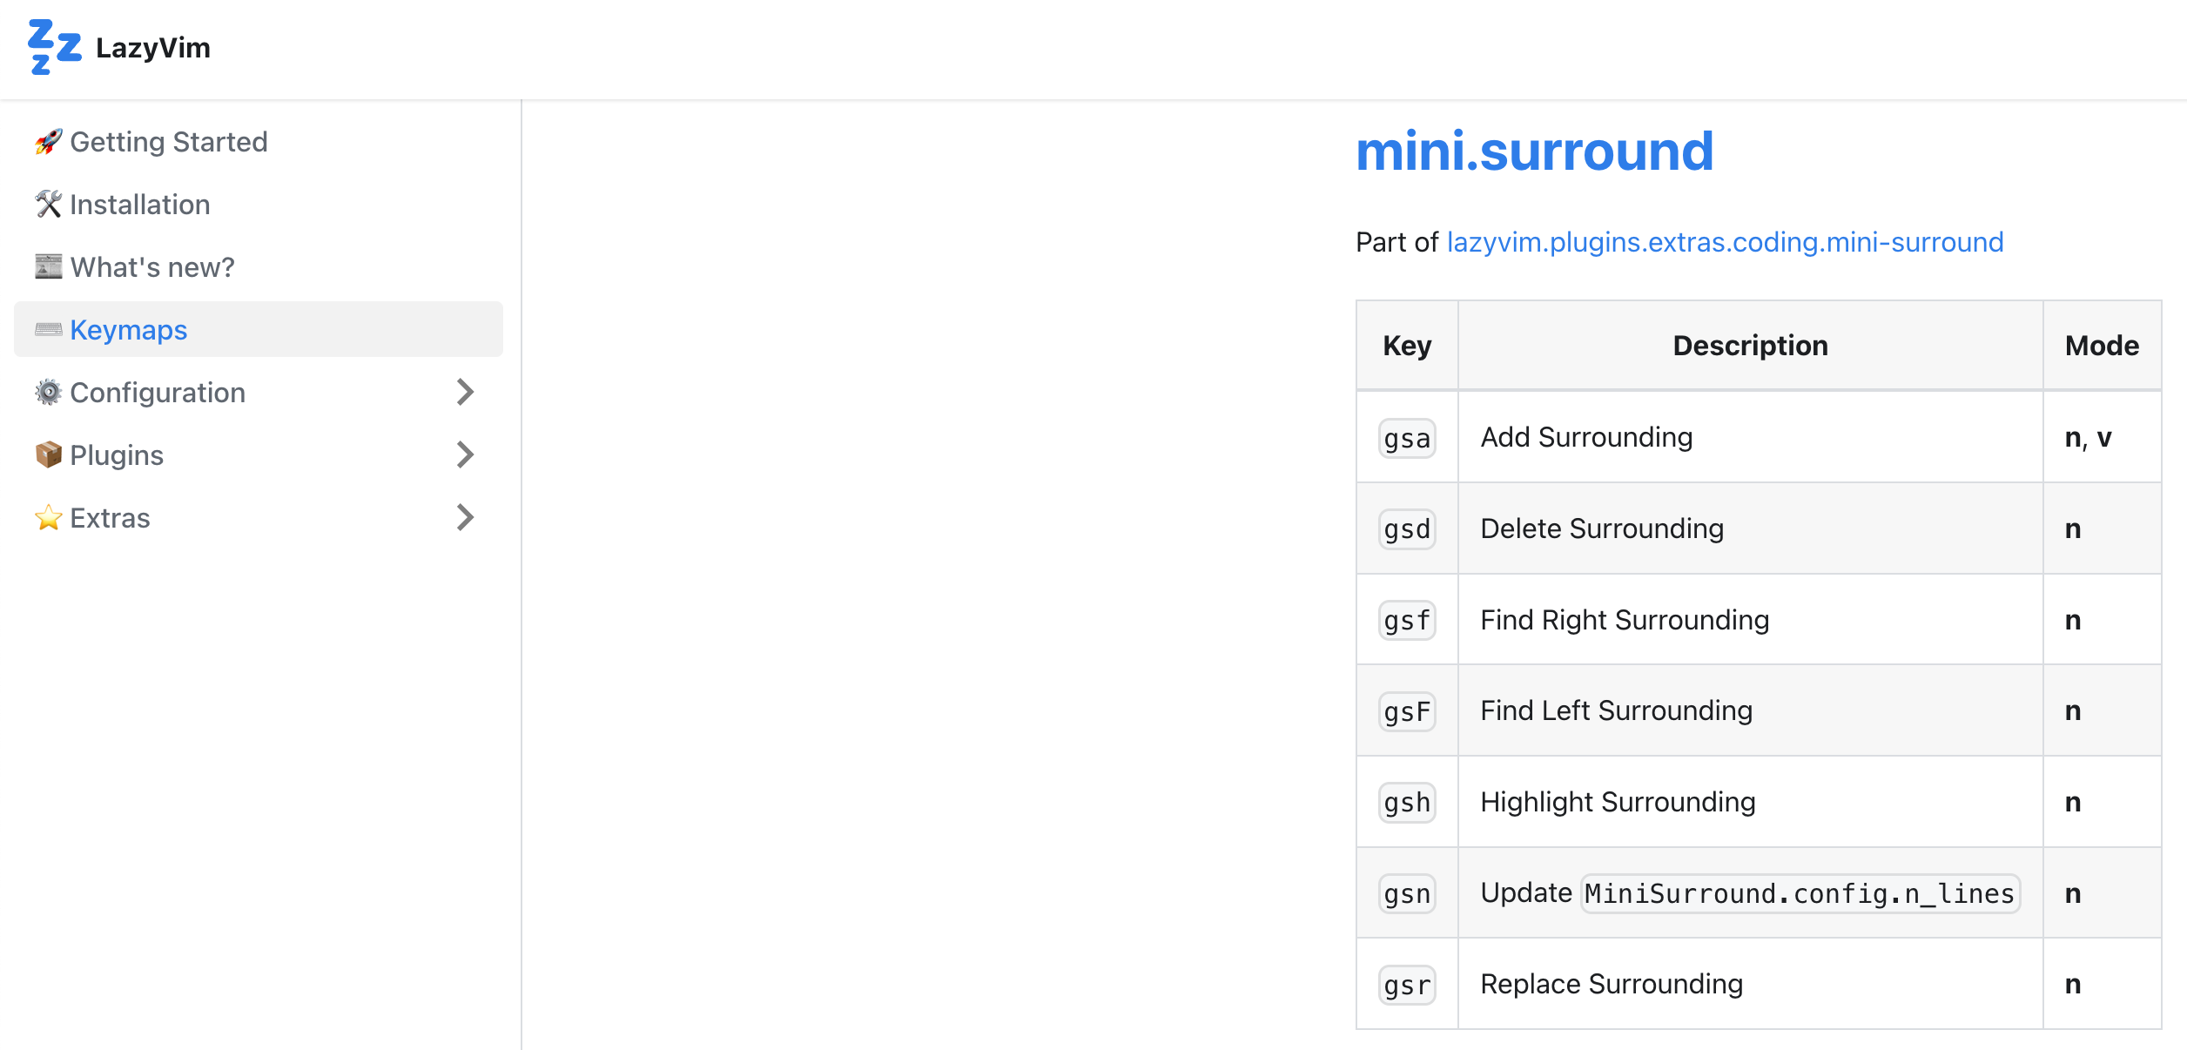The image size is (2187, 1050).
Task: Click the package icon beside Plugins
Action: [x=49, y=455]
